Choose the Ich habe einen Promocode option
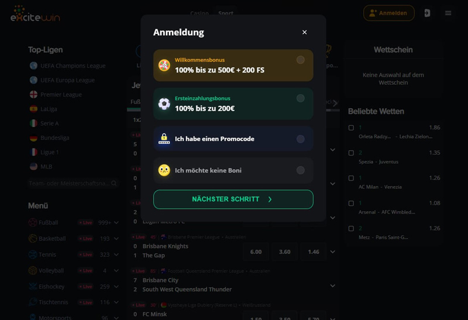The width and height of the screenshot is (468, 320). [x=233, y=139]
